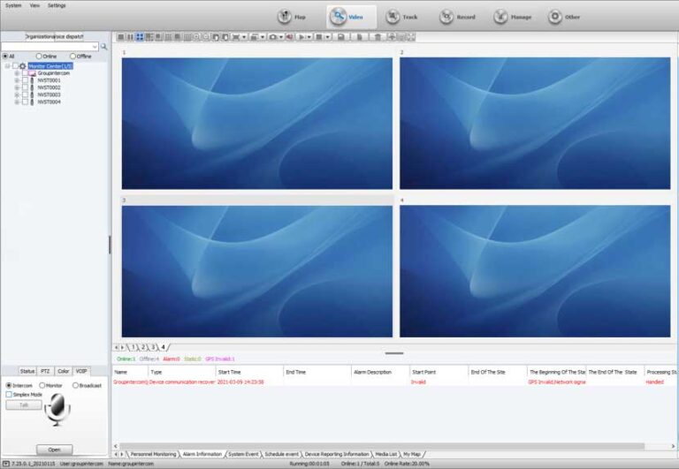
Task: Select the Broadcast radio button
Action: point(75,385)
